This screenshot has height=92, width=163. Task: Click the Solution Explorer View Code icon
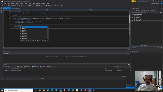(151, 10)
